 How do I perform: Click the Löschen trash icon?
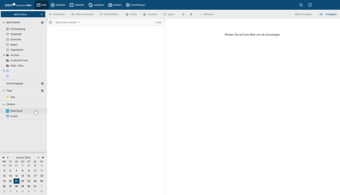[144, 14]
